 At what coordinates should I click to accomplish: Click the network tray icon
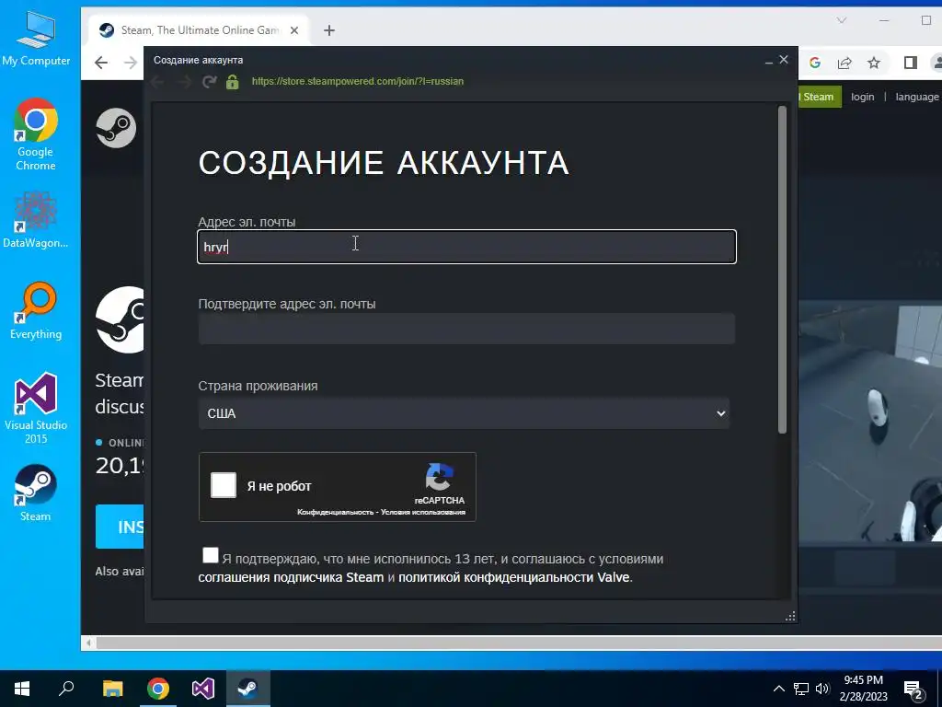click(x=801, y=689)
